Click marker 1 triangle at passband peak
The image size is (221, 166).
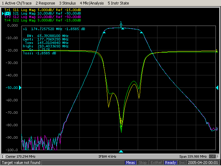click(x=121, y=26)
